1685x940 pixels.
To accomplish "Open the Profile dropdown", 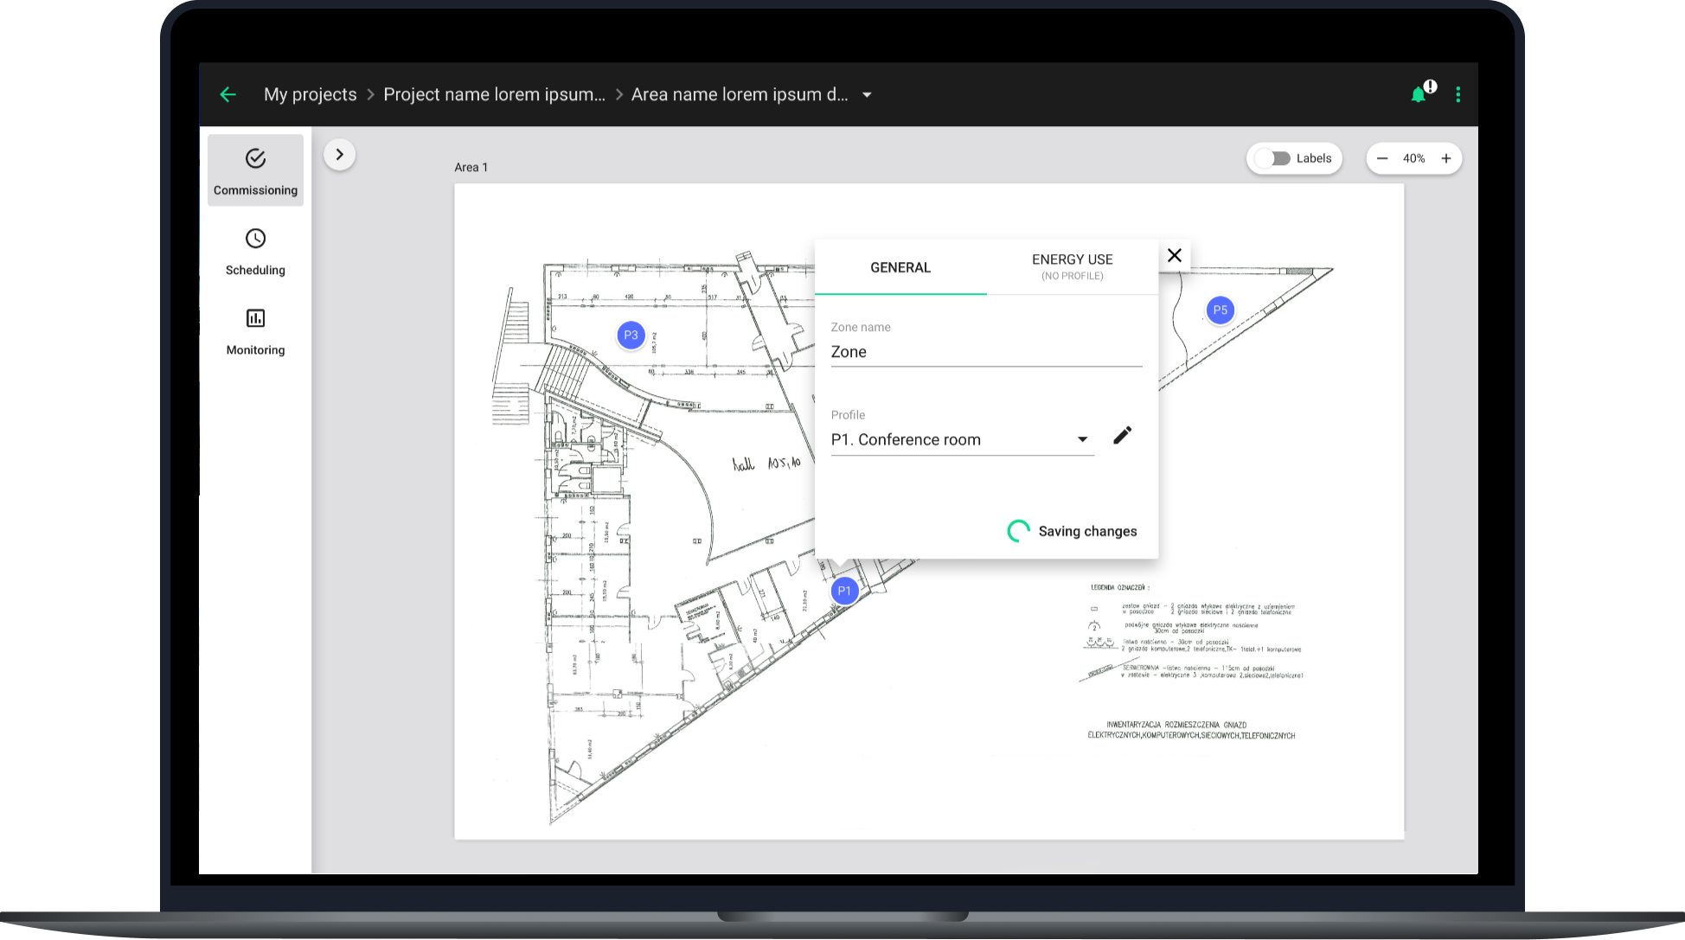I will (x=962, y=439).
